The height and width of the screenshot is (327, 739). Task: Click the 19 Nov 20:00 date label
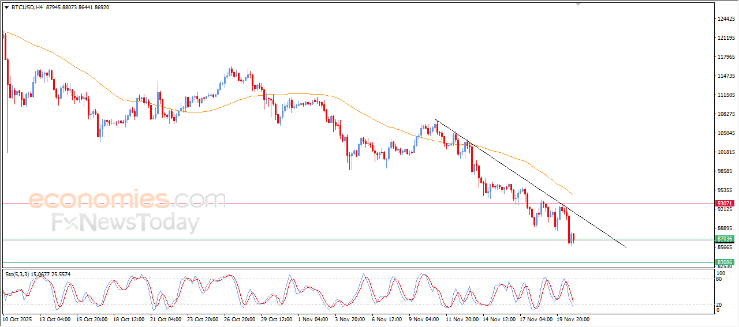click(572, 318)
